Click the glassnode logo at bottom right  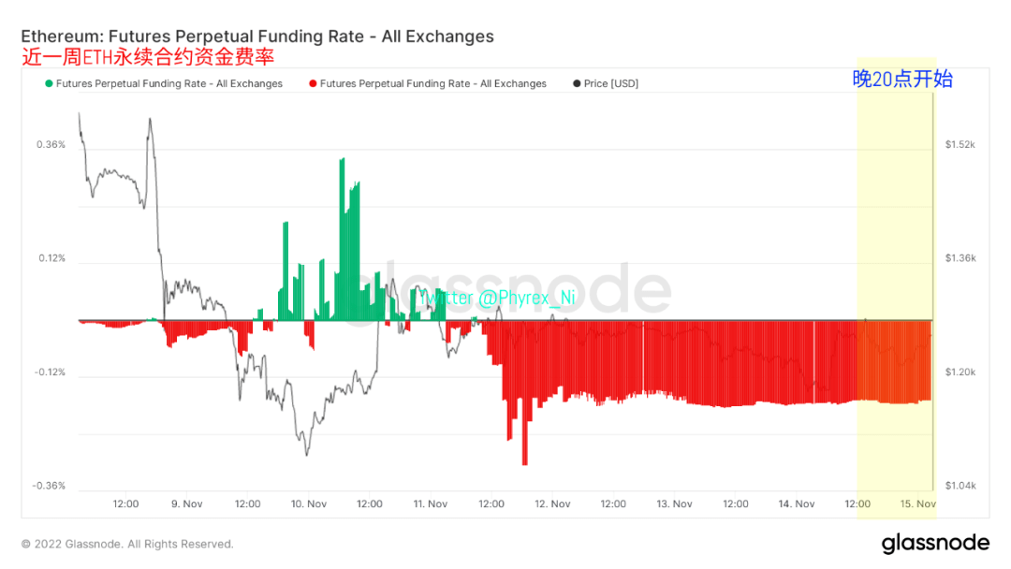[934, 543]
